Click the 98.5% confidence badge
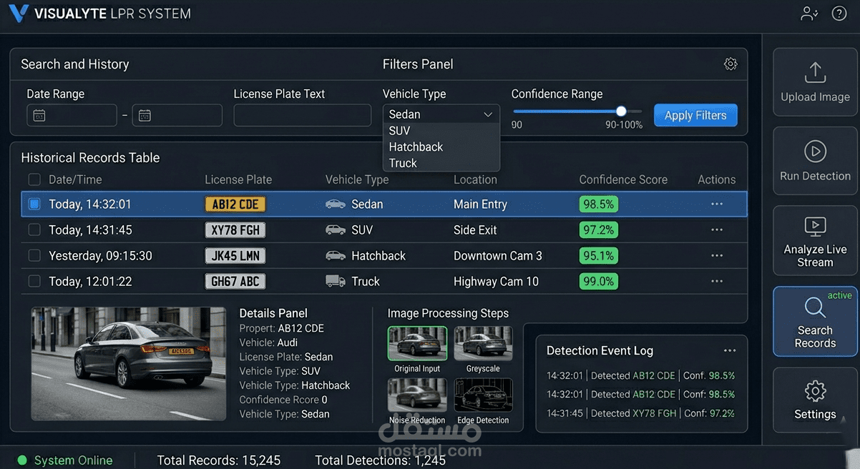Image resolution: width=860 pixels, height=469 pixels. point(599,204)
